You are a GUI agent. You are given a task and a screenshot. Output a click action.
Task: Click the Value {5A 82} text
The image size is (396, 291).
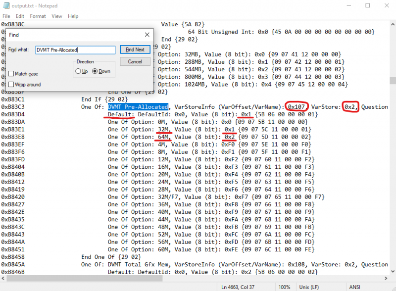pyautogui.click(x=183, y=24)
